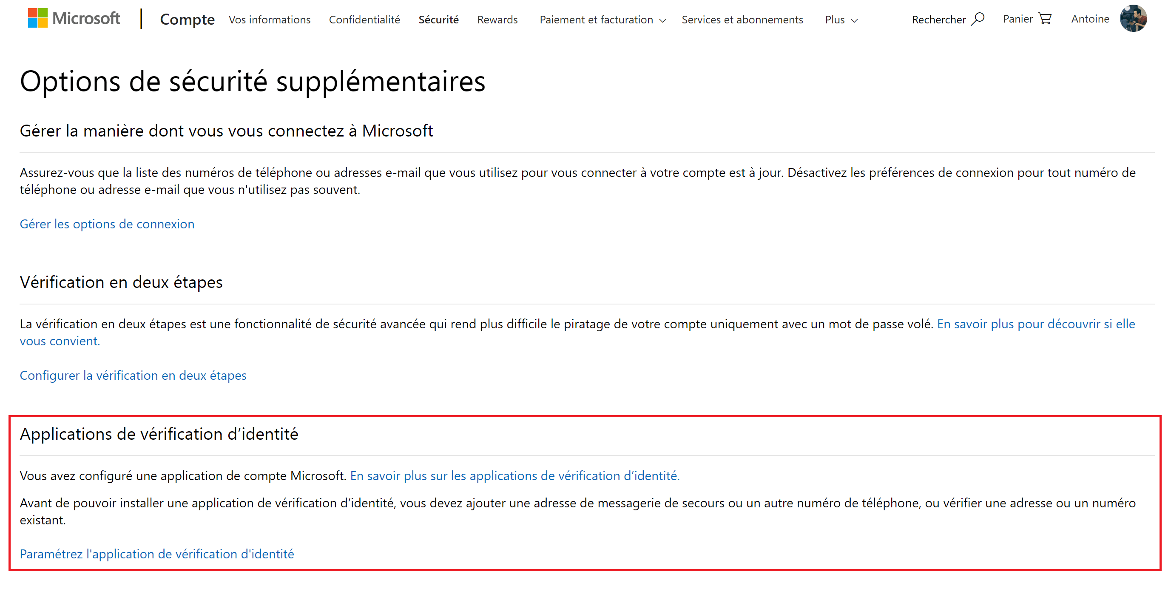Viewport: 1171px width, 606px height.
Task: Select the Sécurité tab
Action: coord(438,20)
